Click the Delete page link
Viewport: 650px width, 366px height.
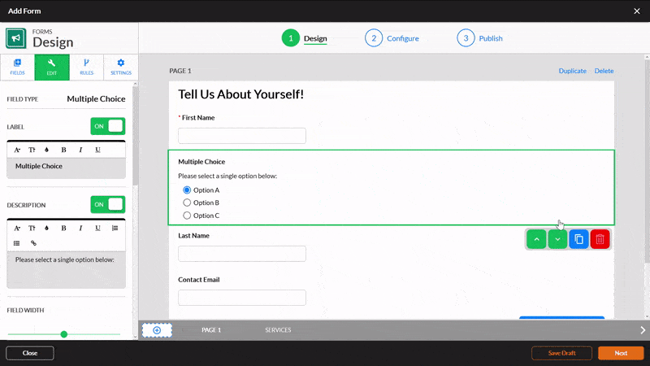(604, 71)
